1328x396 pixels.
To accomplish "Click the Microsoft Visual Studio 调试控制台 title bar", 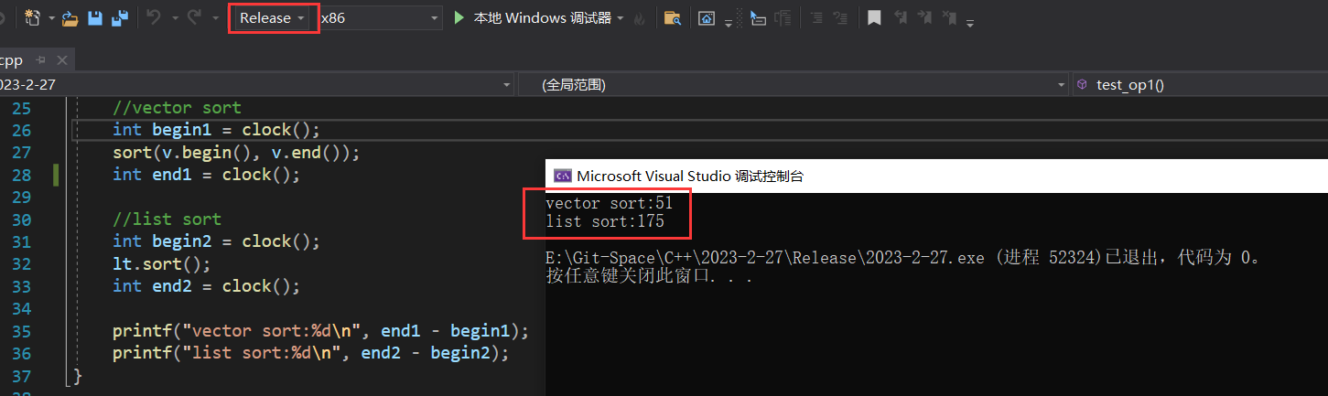I will pyautogui.click(x=936, y=176).
